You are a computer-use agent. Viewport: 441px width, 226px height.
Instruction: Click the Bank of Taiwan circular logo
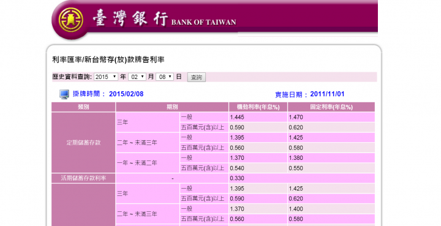70,20
